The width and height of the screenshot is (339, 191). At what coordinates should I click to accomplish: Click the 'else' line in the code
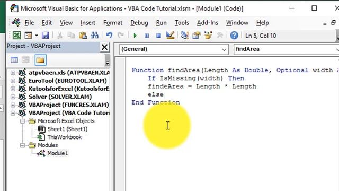click(x=155, y=94)
